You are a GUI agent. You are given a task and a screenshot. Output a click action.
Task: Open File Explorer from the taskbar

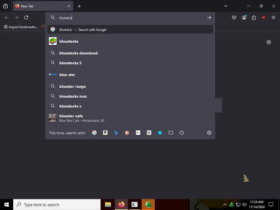(x=108, y=205)
